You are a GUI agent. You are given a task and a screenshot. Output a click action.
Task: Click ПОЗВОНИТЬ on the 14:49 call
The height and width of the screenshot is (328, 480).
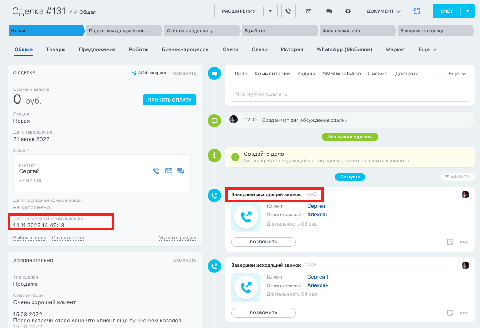click(263, 242)
